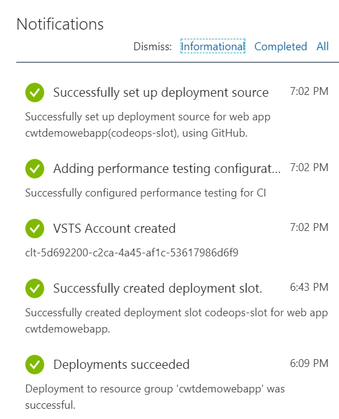Image resolution: width=339 pixels, height=419 pixels.
Task: Click green checkmark for deployment source notification
Action: pos(34,93)
